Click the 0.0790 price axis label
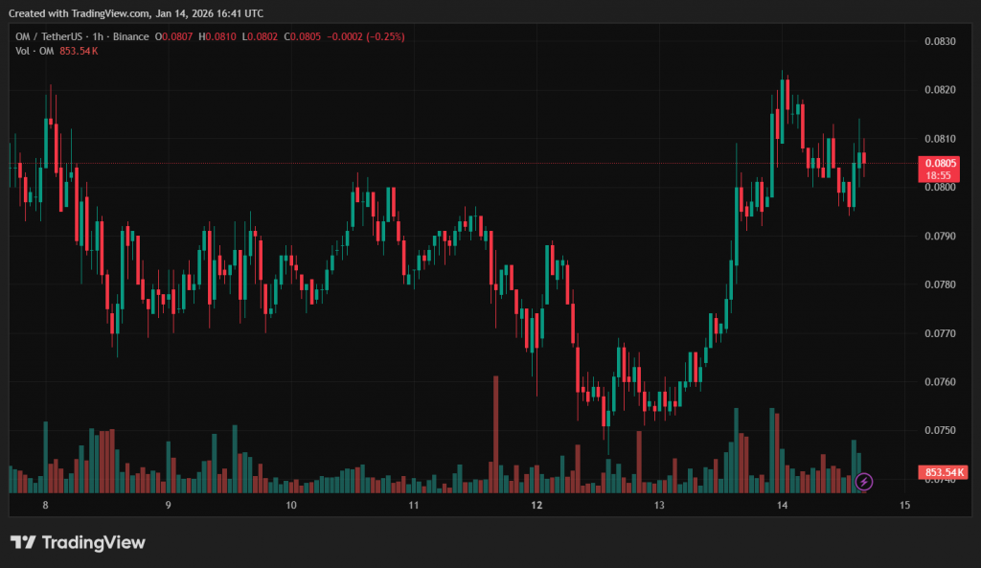This screenshot has height=568, width=981. click(940, 236)
